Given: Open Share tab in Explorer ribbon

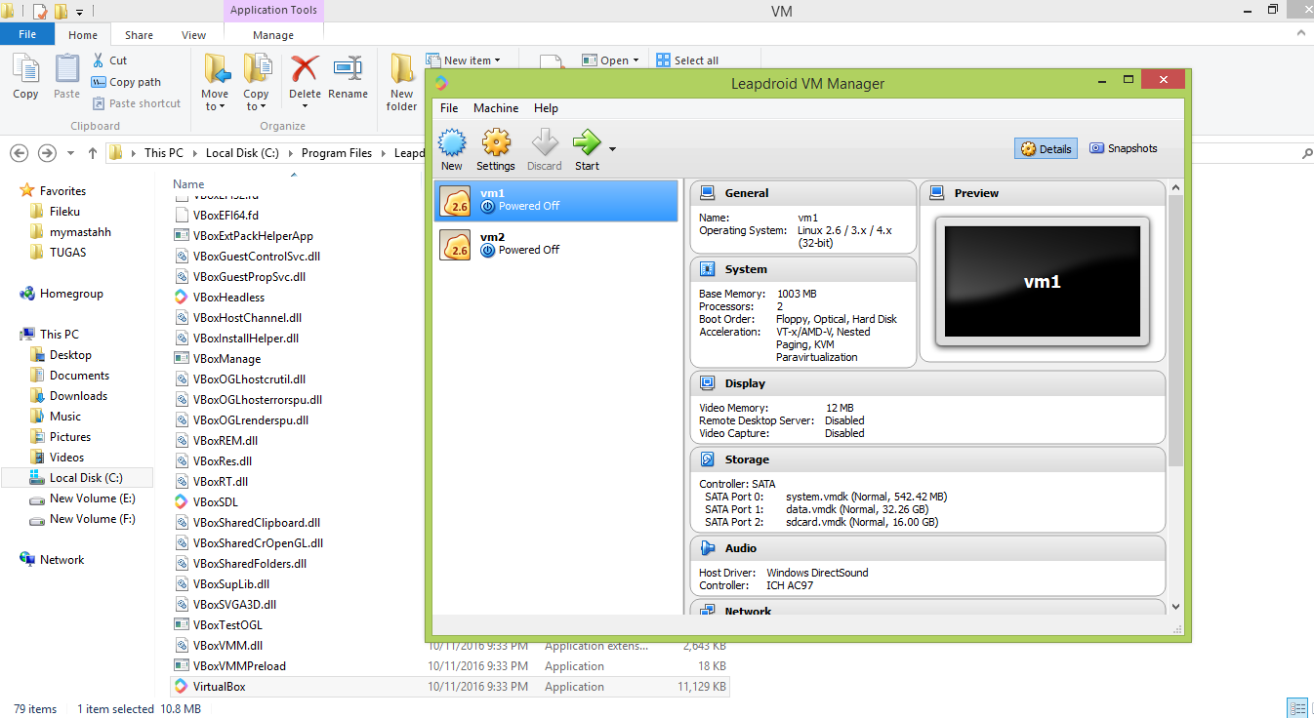Looking at the screenshot, I should [x=139, y=35].
